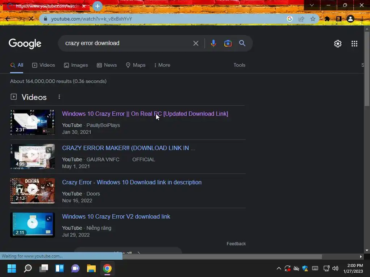Screen dimensions: 370x277
Task: Click the horizontal scrollbar thumb
Action: tap(222, 256)
